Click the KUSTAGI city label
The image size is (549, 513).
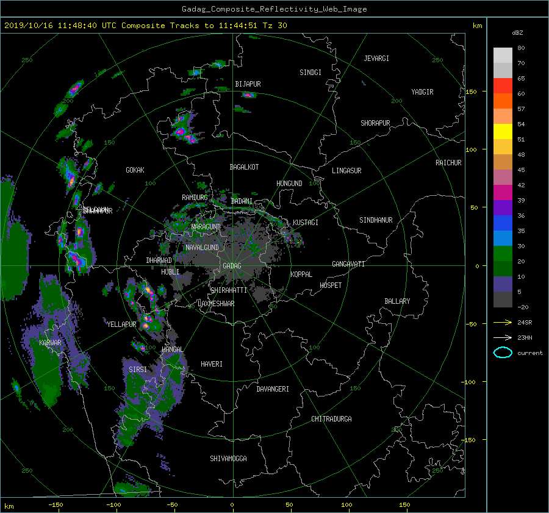click(306, 223)
